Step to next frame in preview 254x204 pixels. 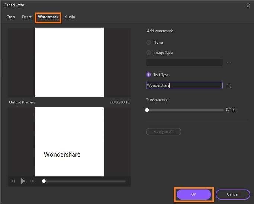pyautogui.click(x=32, y=181)
